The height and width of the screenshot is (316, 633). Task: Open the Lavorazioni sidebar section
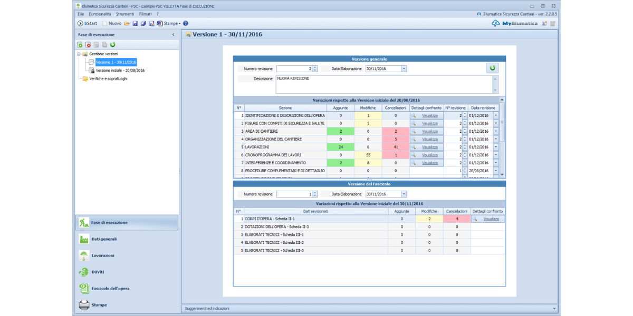(102, 255)
